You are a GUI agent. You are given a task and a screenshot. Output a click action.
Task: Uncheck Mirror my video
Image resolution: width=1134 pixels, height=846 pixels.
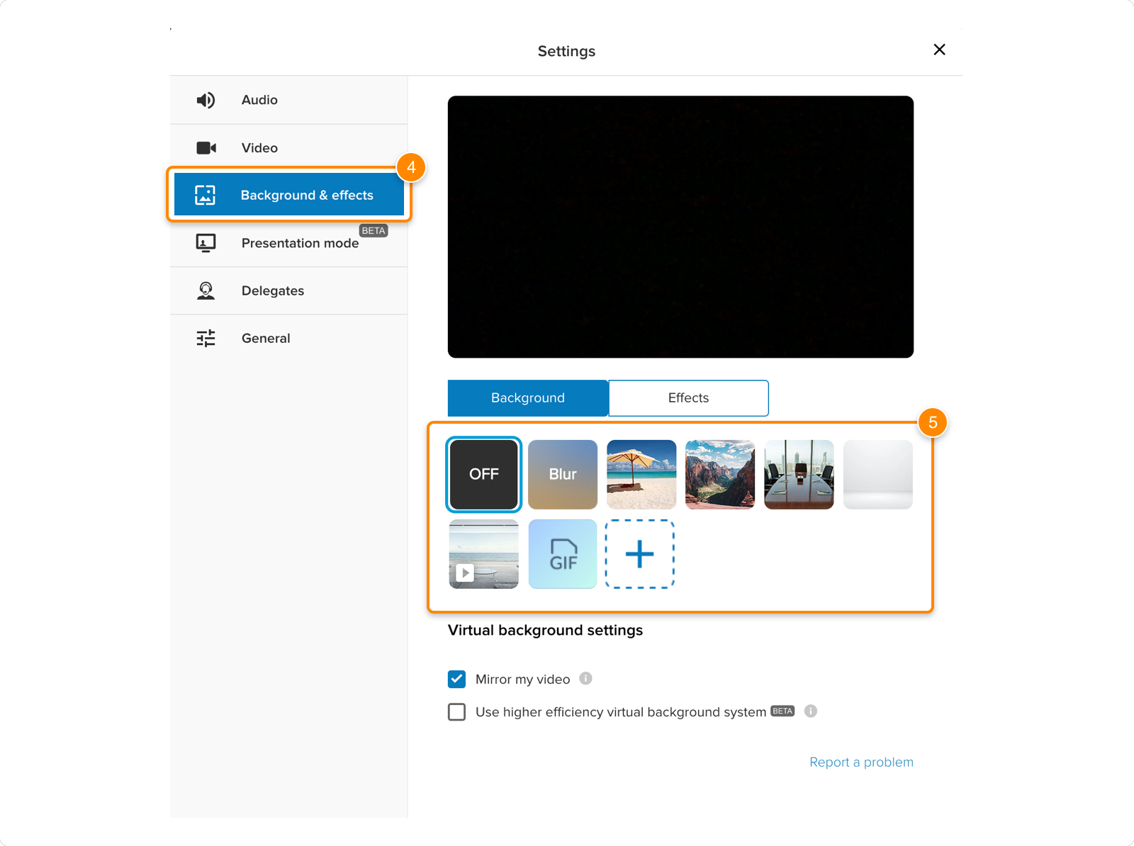click(456, 679)
